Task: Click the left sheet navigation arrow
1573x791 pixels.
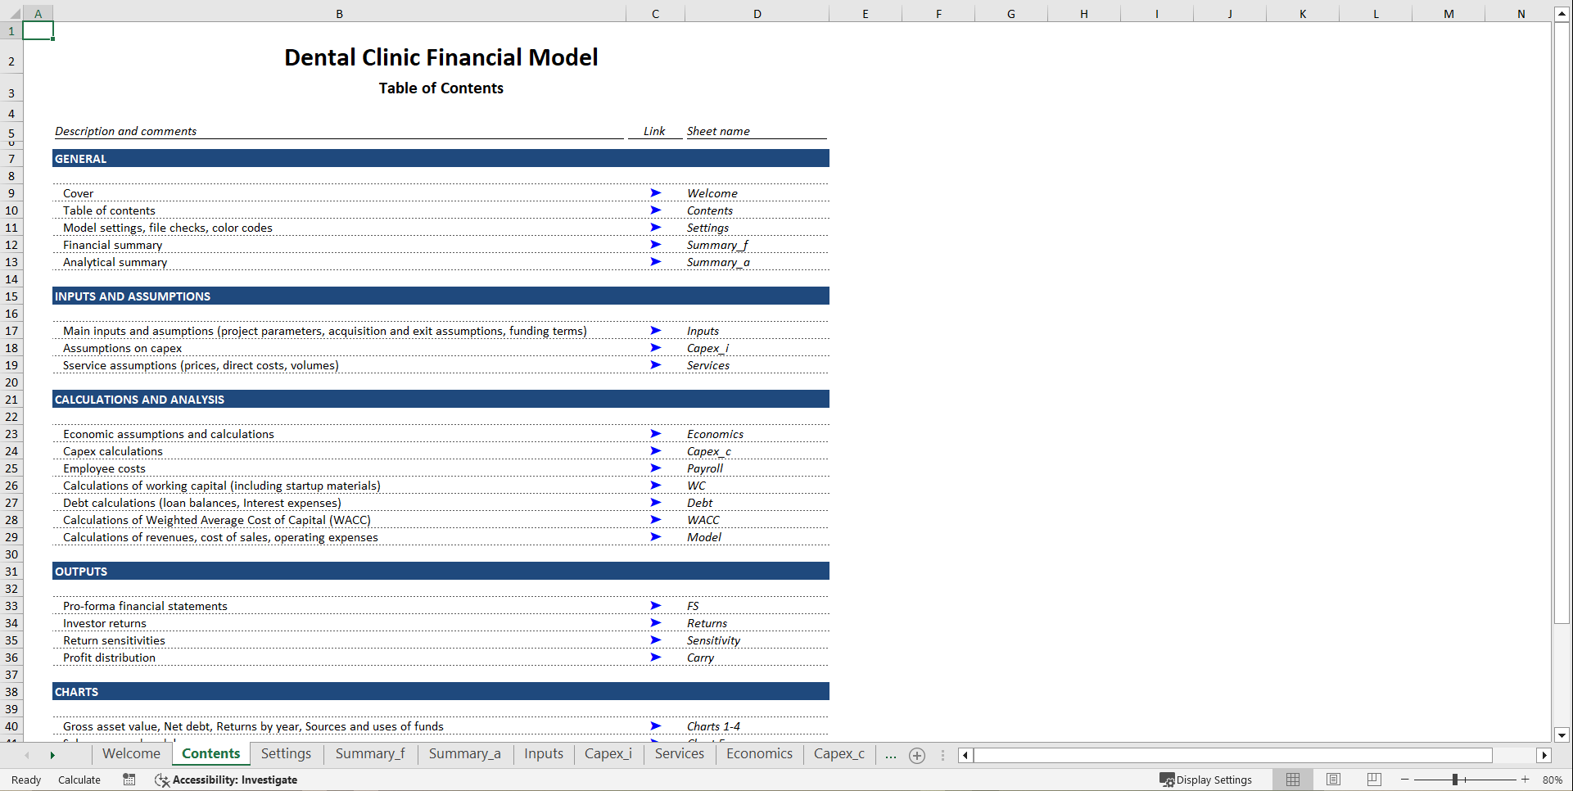Action: (27, 755)
